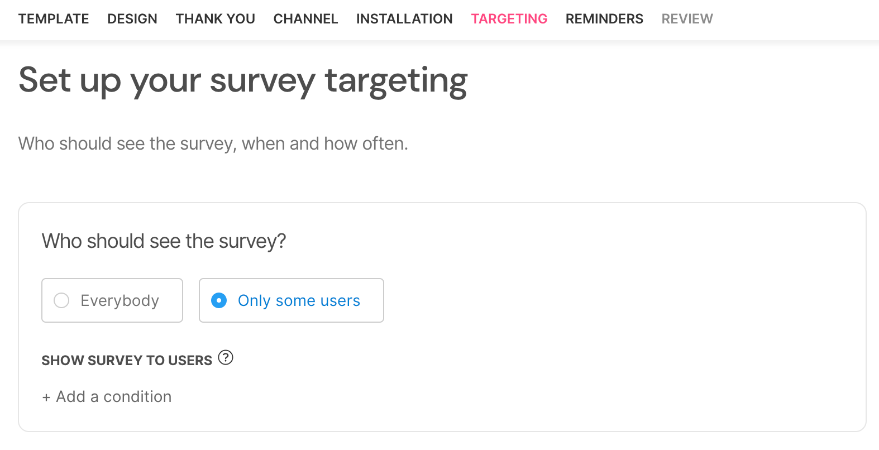The image size is (879, 450).
Task: Open the help icon beside Show Survey To Users
Action: (226, 357)
